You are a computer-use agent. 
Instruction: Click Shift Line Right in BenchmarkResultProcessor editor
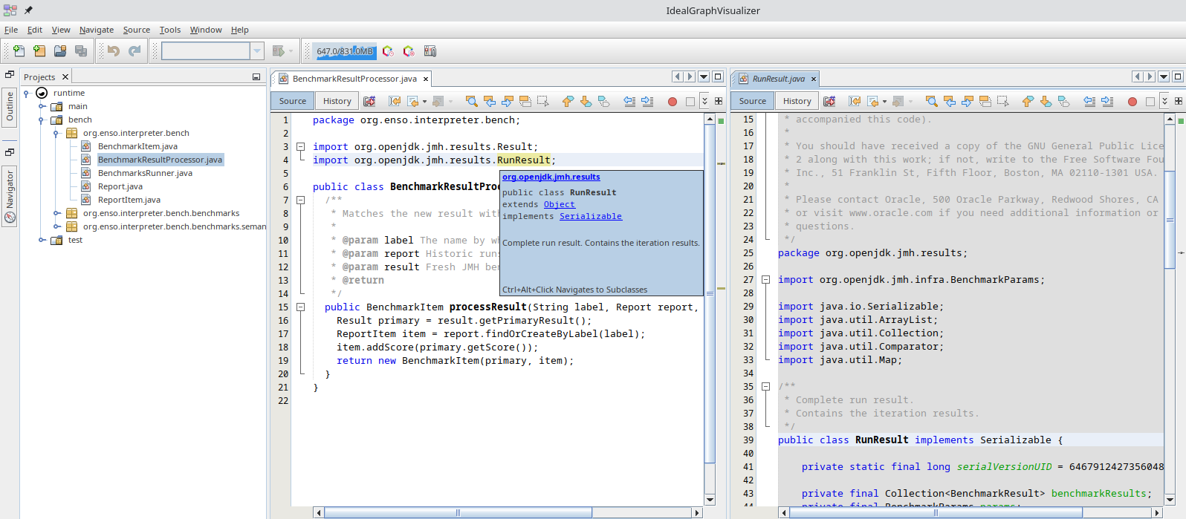pyautogui.click(x=647, y=101)
